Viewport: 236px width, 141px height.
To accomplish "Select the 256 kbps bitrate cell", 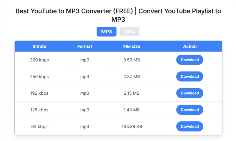I will click(39, 77).
